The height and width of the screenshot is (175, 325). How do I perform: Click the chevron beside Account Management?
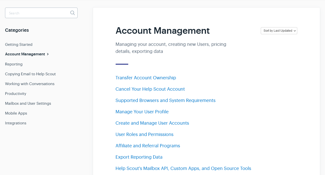(48, 54)
